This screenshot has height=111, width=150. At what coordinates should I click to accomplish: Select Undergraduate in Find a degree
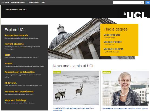click(112, 35)
